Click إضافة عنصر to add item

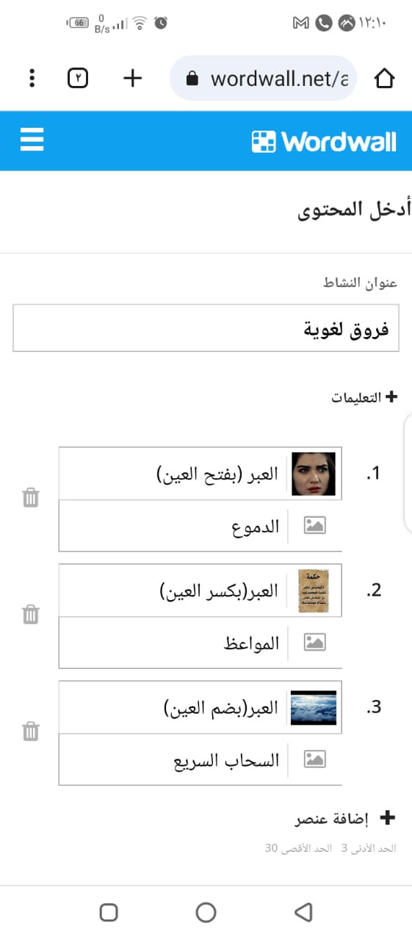[x=345, y=818]
